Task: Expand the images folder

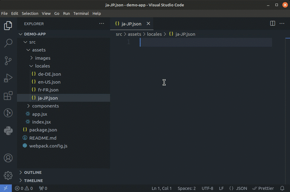Action: pos(42,58)
